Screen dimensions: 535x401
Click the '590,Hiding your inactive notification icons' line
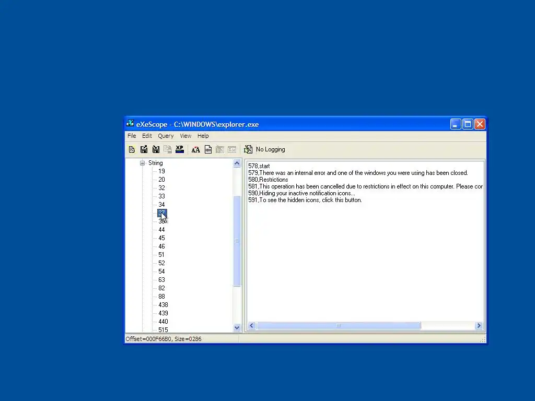point(301,193)
